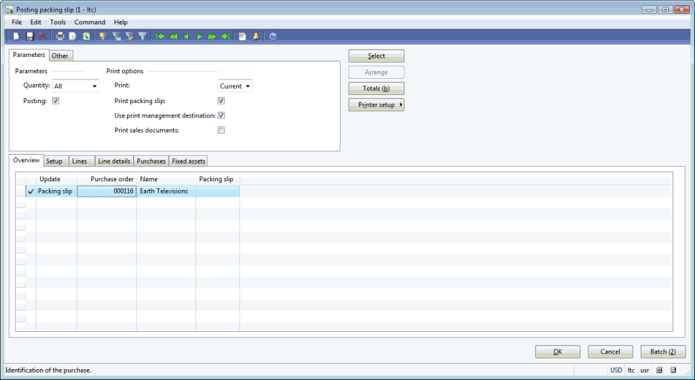The width and height of the screenshot is (695, 380).
Task: Click the Cancel button
Action: pyautogui.click(x=610, y=351)
